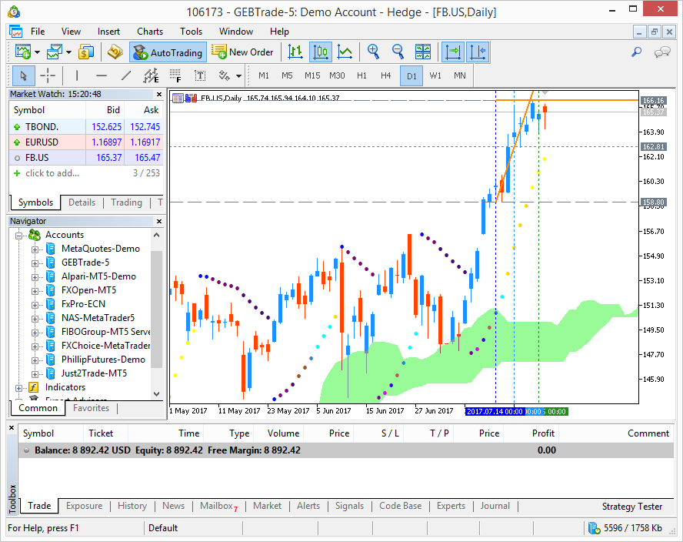Open the shapes objects dropdown arrow
This screenshot has width=683, height=542.
238,76
